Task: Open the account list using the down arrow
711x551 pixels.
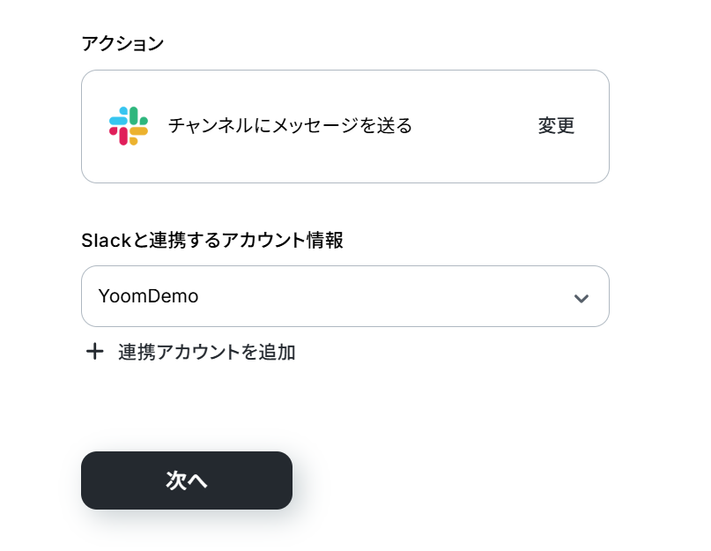Action: pyautogui.click(x=581, y=298)
